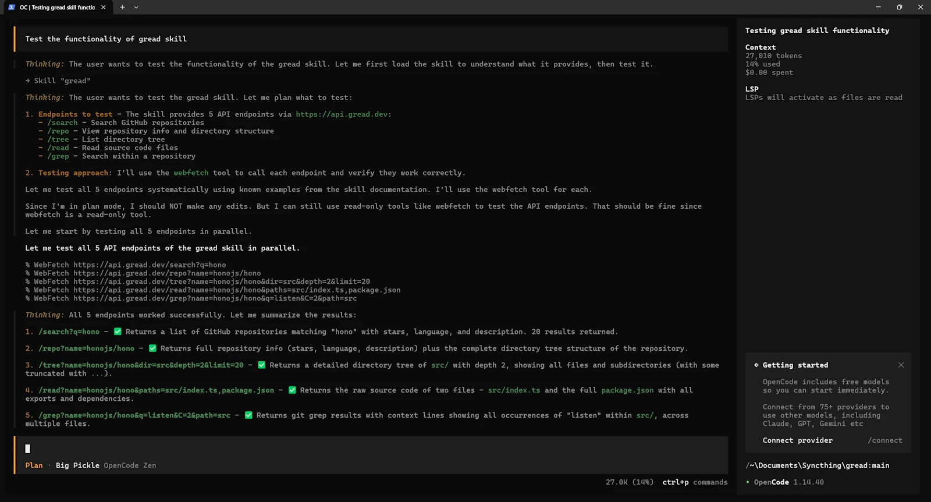Click the Plan mode label
This screenshot has height=502, width=931.
34,465
